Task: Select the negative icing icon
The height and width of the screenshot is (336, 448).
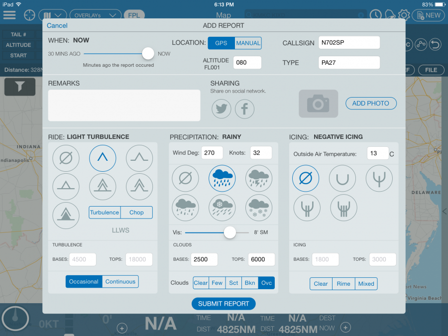Action: [306, 178]
